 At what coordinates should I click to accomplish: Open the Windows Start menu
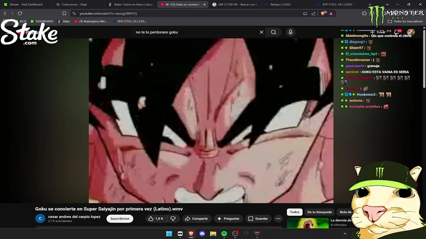(169, 234)
